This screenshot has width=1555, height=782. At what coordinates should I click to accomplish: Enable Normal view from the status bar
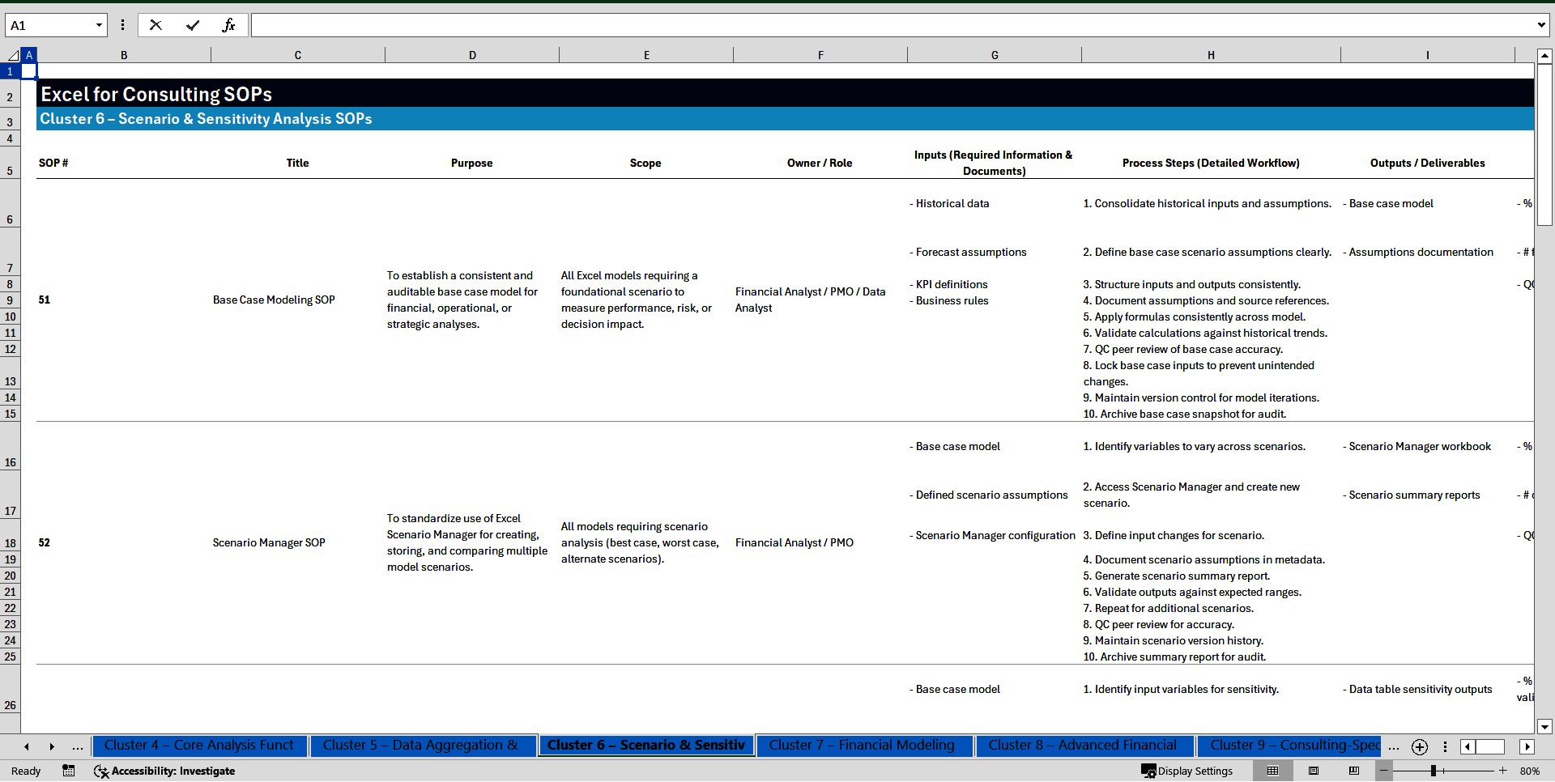1273,771
